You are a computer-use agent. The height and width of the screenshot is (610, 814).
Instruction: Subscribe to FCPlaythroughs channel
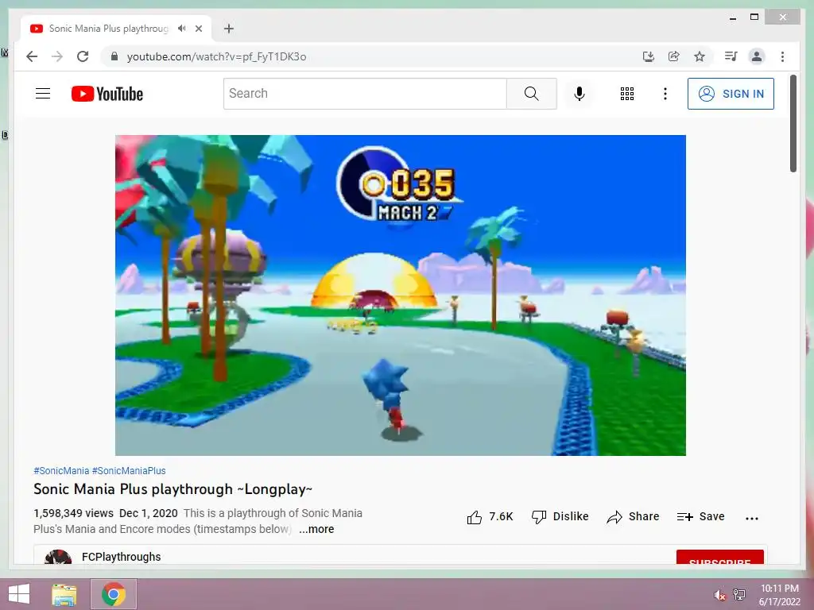pyautogui.click(x=719, y=558)
